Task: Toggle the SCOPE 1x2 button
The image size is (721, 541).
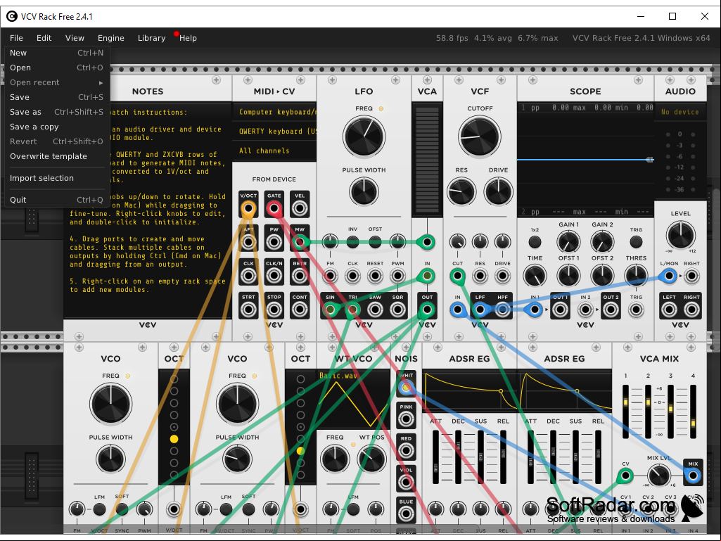Action: tap(535, 242)
